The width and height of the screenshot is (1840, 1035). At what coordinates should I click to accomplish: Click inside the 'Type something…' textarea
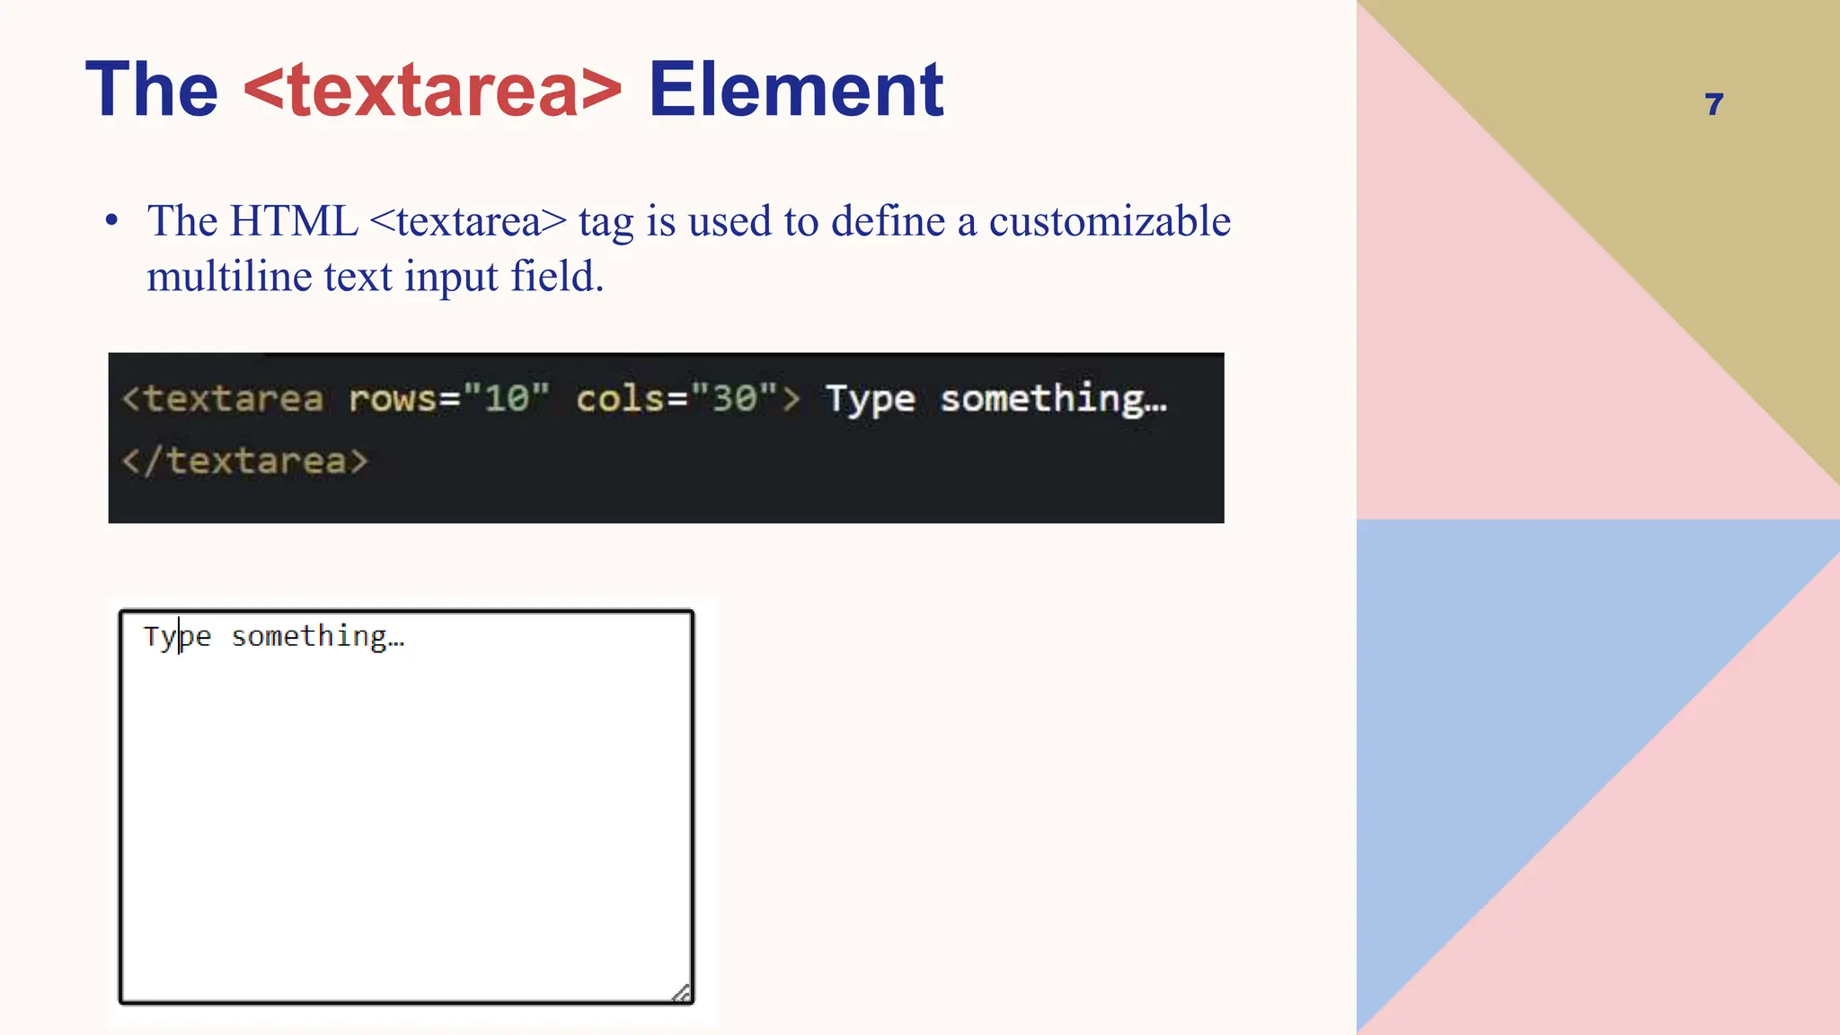pos(406,807)
